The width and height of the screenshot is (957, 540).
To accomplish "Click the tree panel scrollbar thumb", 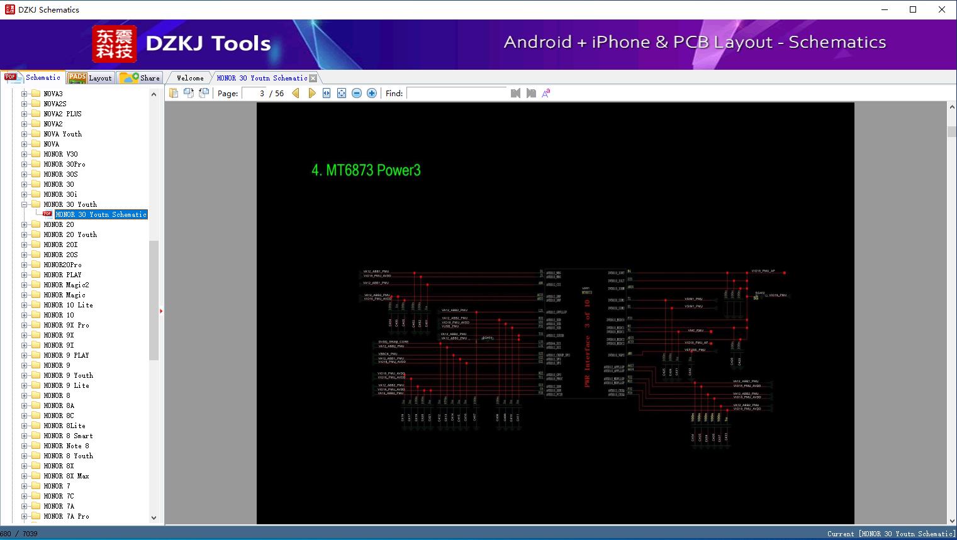I will [154, 300].
